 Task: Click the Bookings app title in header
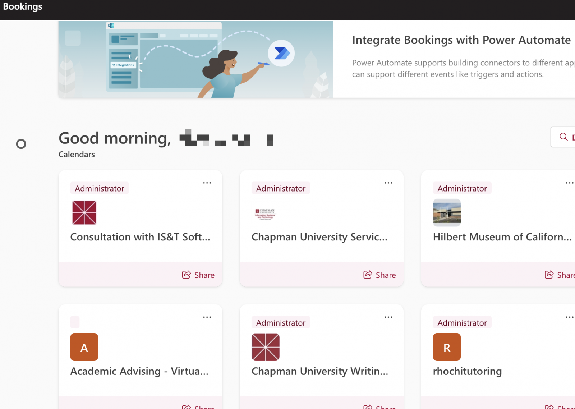(x=23, y=7)
